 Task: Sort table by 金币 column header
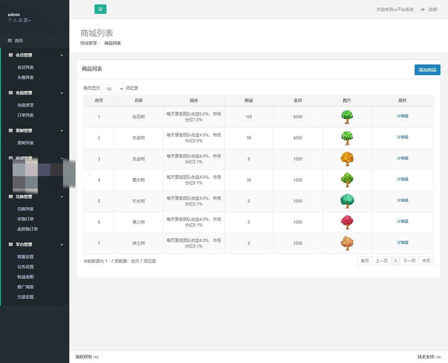click(297, 101)
